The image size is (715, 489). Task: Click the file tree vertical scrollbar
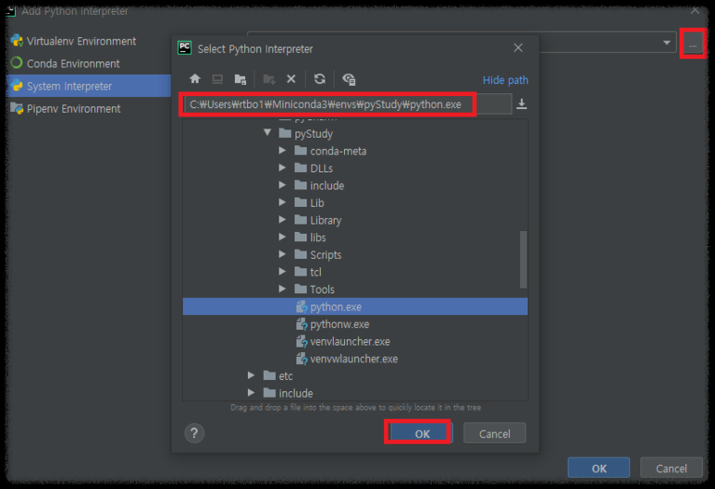(523, 260)
